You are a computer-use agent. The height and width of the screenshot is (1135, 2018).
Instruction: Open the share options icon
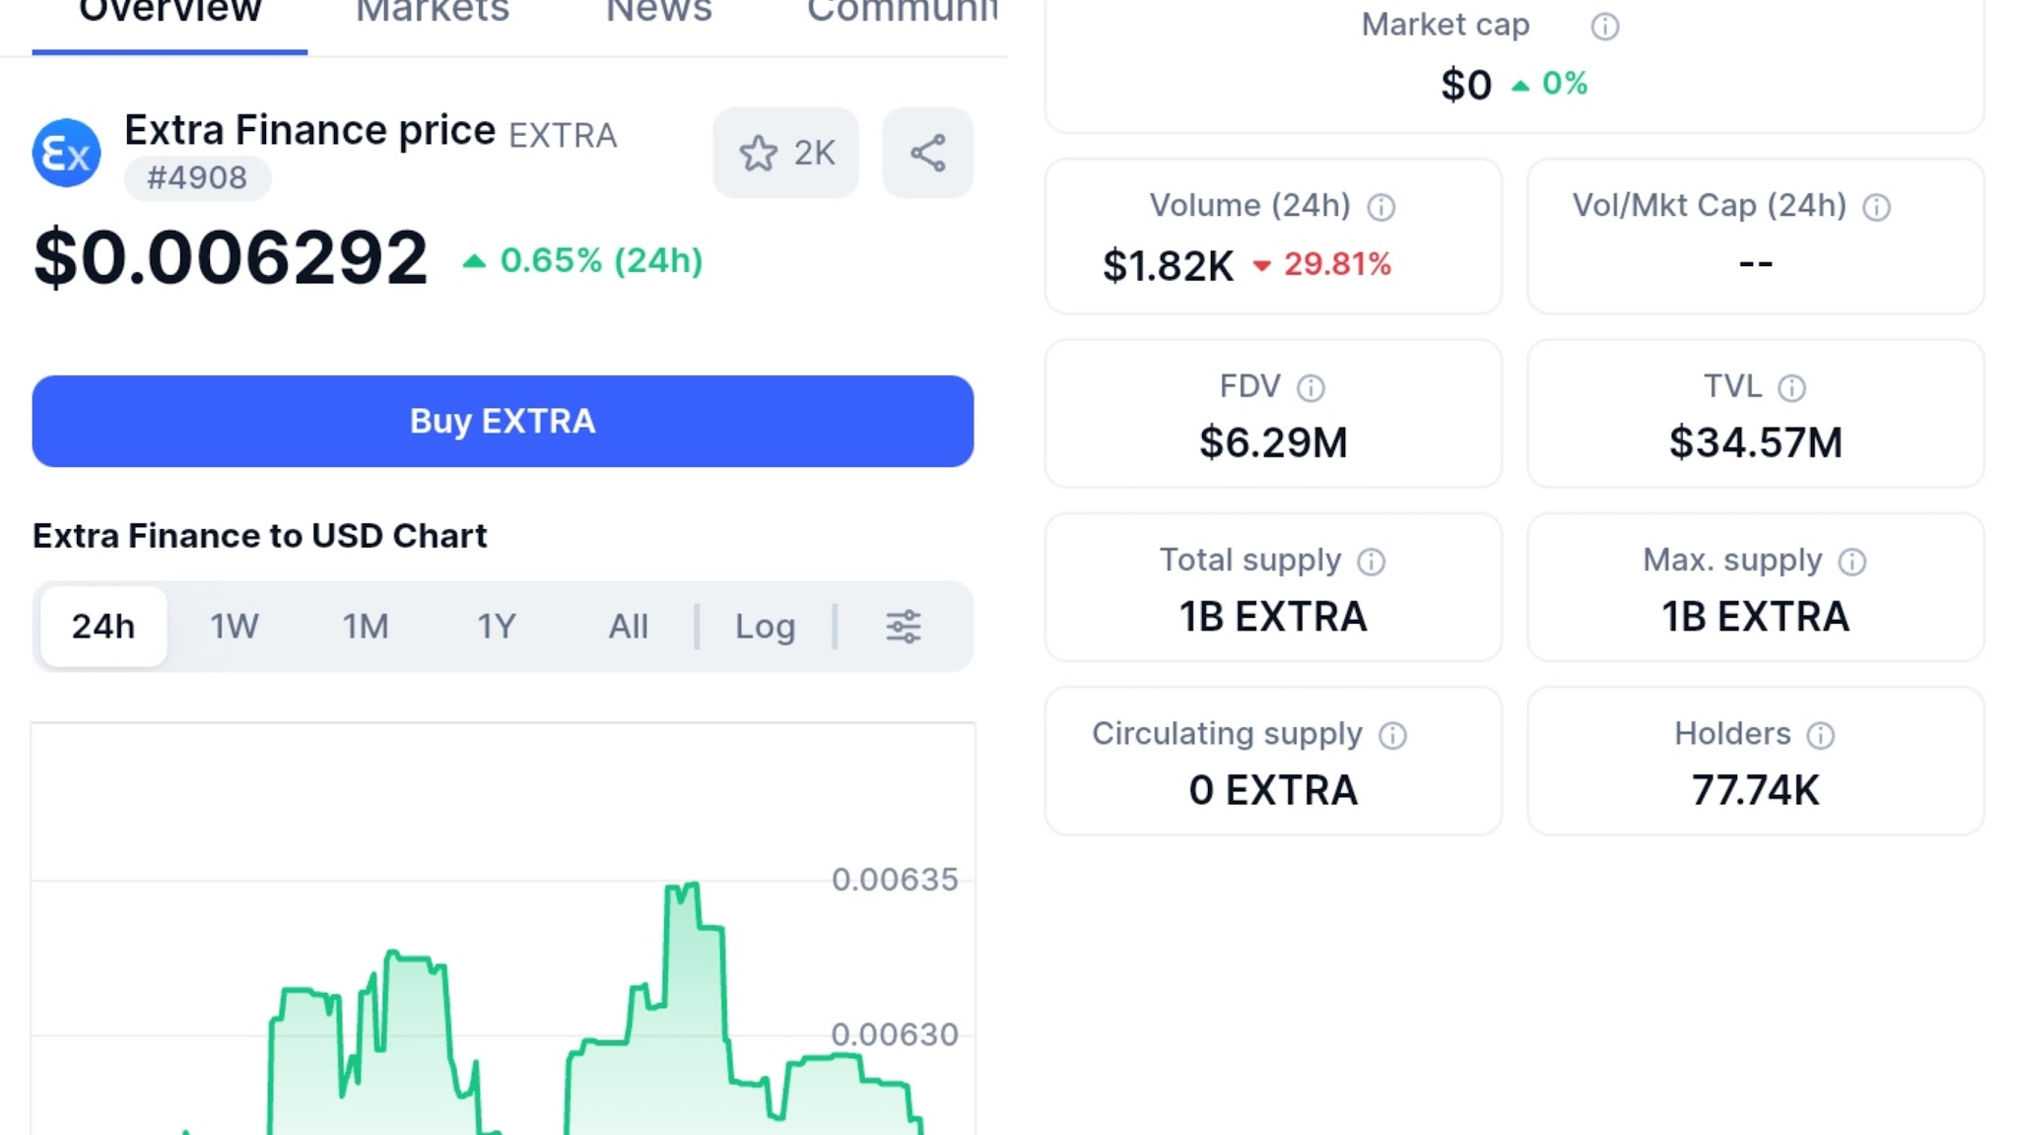926,152
